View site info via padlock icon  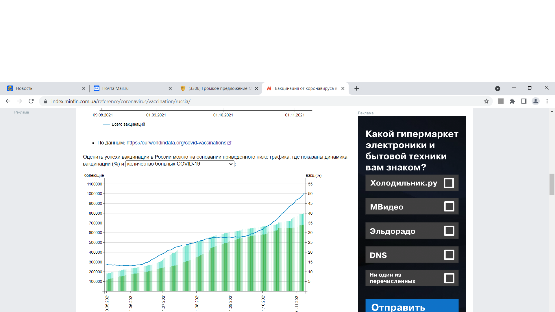pos(45,101)
